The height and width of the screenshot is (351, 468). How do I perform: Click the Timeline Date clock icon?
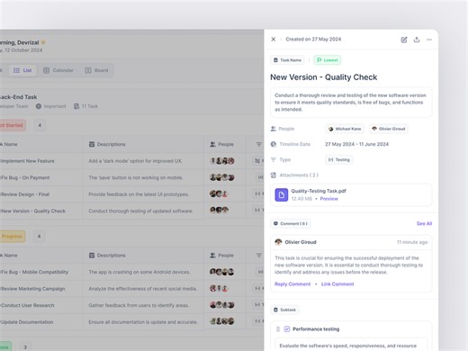[274, 144]
